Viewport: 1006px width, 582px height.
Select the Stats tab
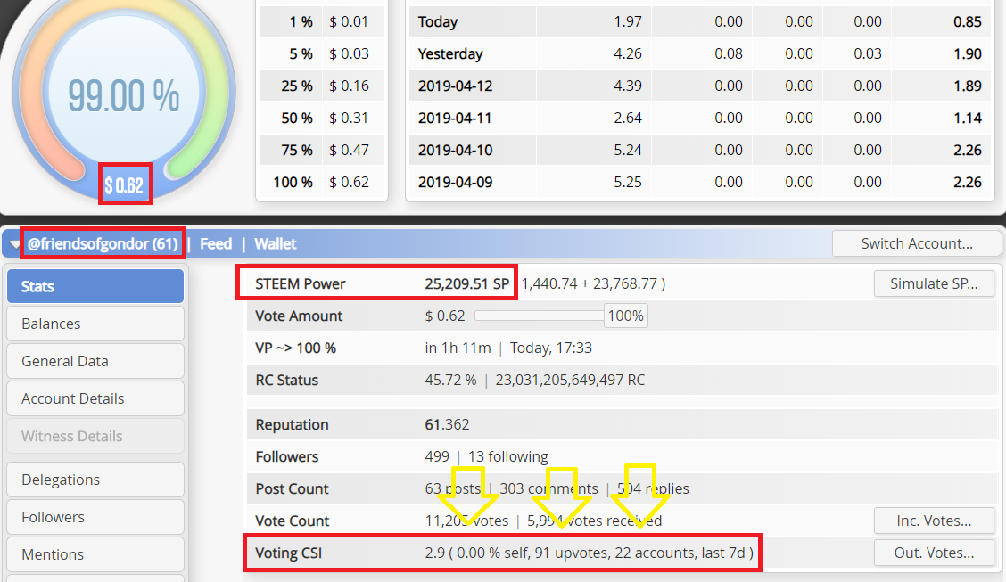click(95, 286)
